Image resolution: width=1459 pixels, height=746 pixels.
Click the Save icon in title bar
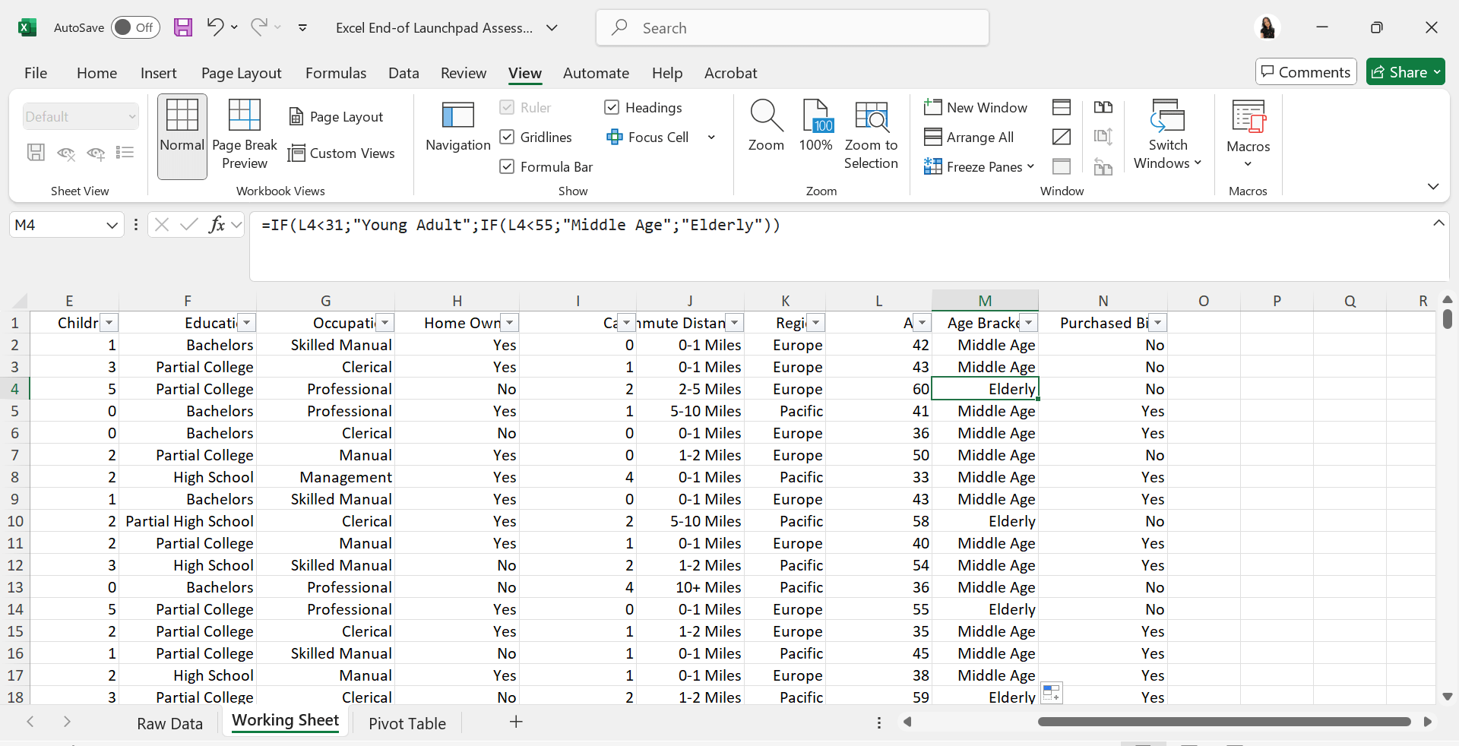coord(183,28)
